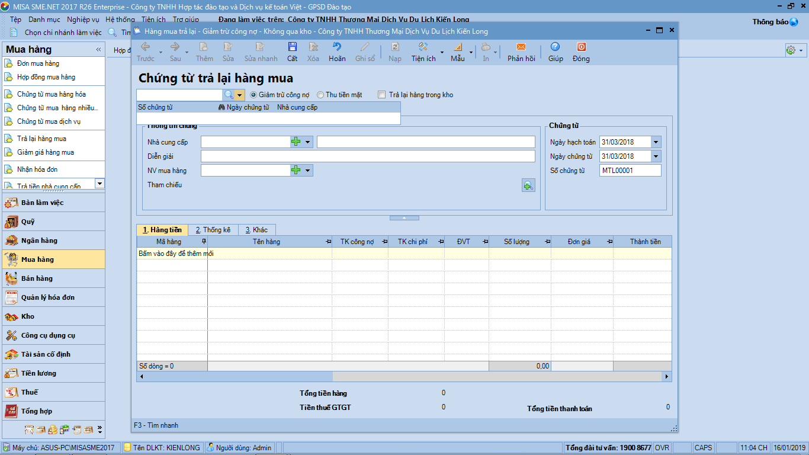Close the form using red Đóng icon
This screenshot has width=809, height=455.
pyautogui.click(x=581, y=47)
